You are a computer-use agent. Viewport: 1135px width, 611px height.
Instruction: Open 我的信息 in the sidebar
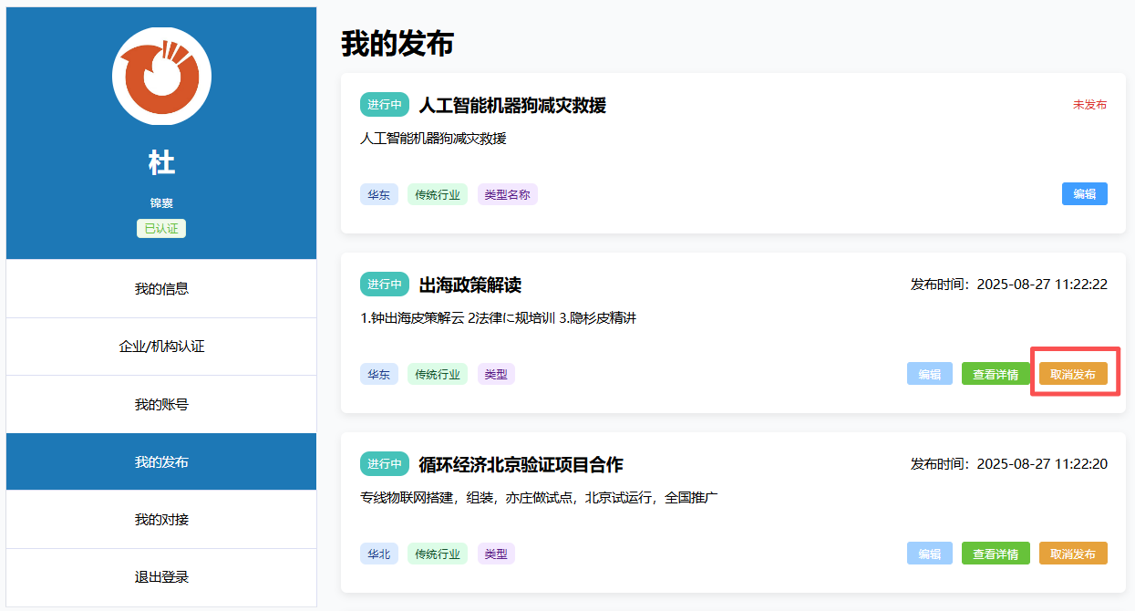pyautogui.click(x=161, y=289)
